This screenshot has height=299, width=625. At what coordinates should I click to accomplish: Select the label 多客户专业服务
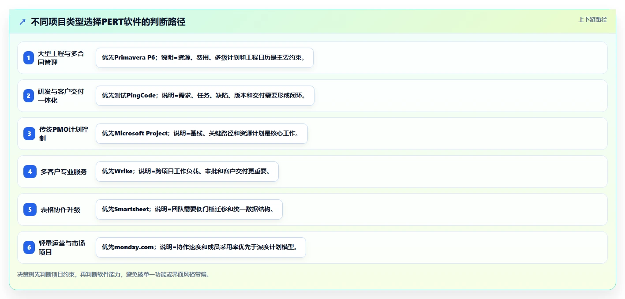[64, 172]
